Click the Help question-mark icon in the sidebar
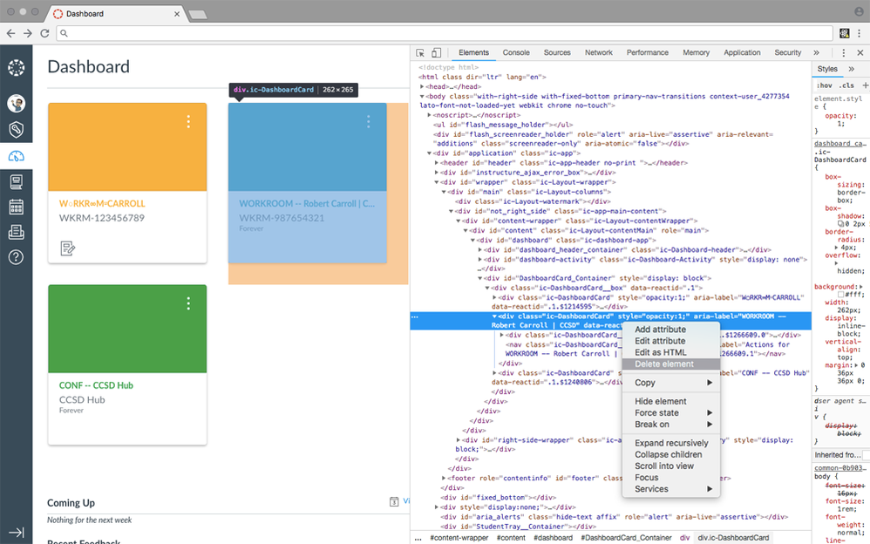Screen dimensions: 870x544 pos(16,257)
